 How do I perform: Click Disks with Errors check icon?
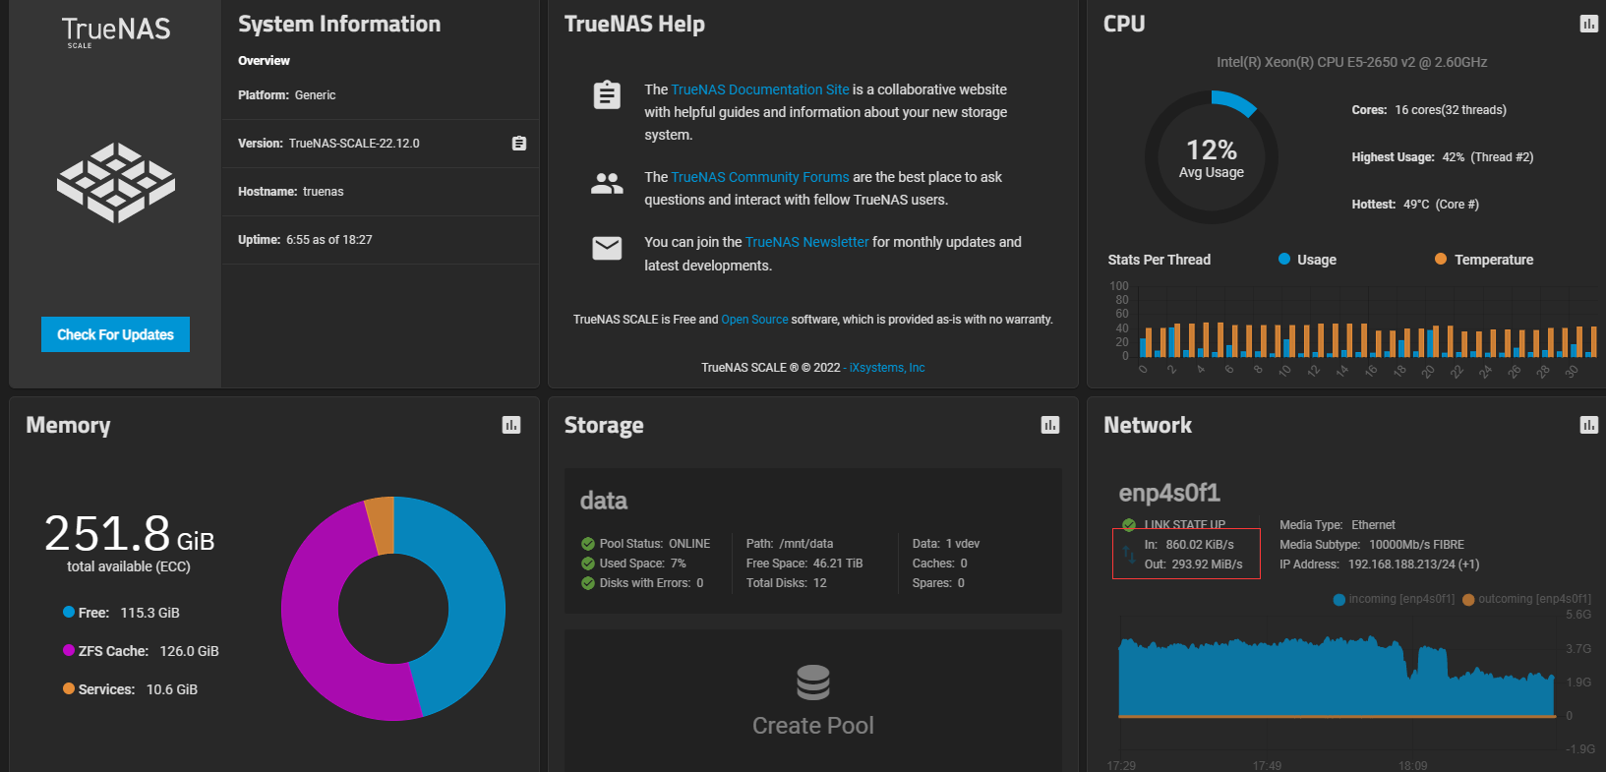pyautogui.click(x=588, y=583)
